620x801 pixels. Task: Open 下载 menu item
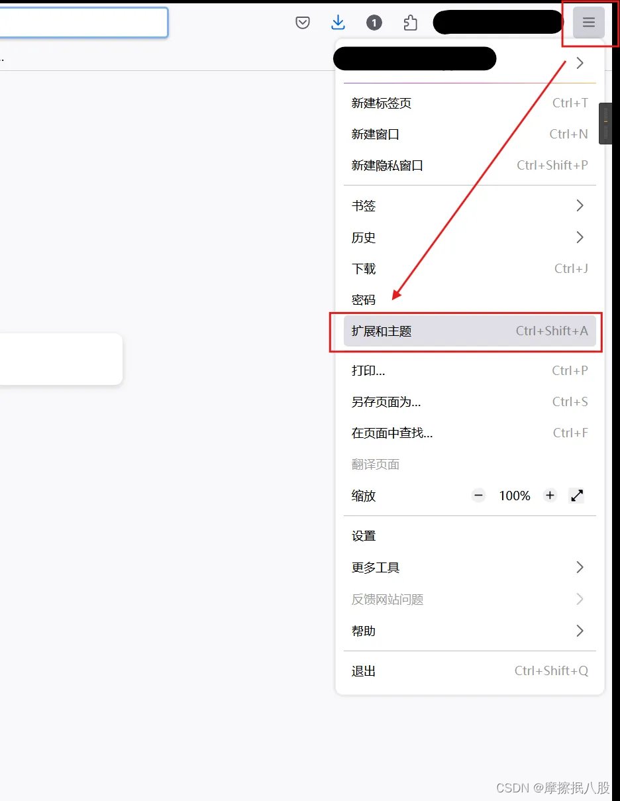470,268
